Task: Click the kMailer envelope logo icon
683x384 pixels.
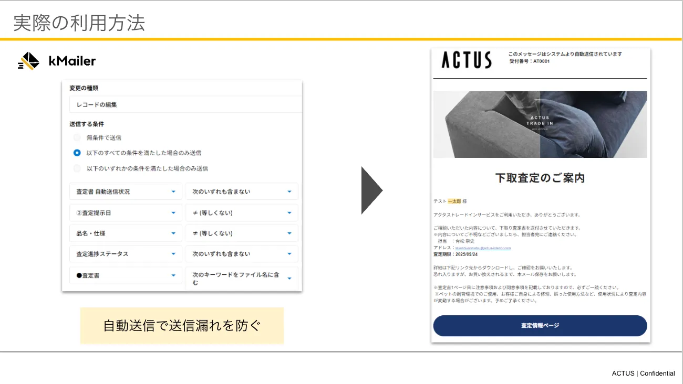Action: tap(29, 61)
